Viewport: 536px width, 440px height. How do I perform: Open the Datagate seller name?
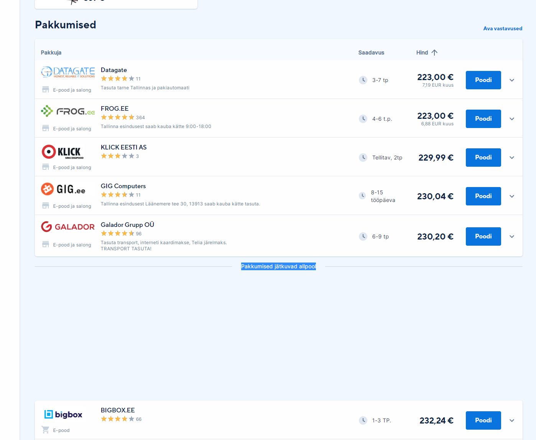coord(114,70)
